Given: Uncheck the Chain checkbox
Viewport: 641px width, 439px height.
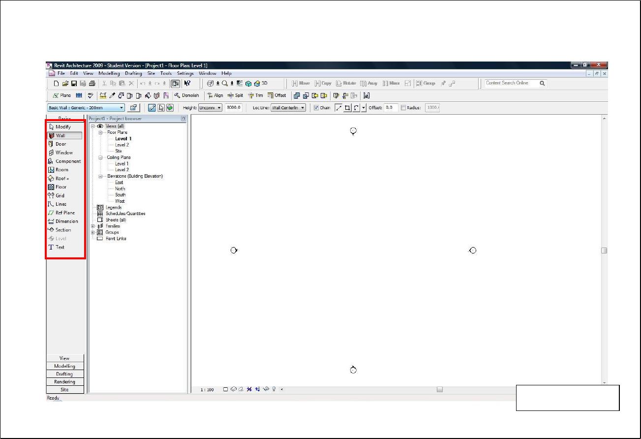Looking at the screenshot, I should (x=316, y=108).
